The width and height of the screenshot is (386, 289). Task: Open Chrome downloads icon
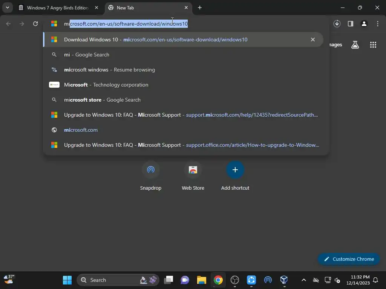[x=337, y=24]
